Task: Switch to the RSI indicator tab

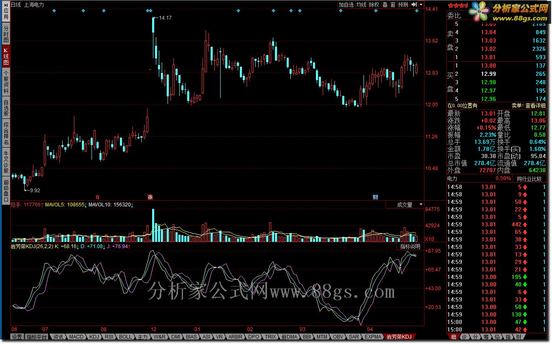Action: pos(109,337)
